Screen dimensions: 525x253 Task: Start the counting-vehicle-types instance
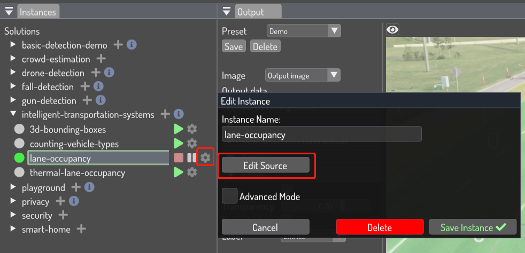179,143
